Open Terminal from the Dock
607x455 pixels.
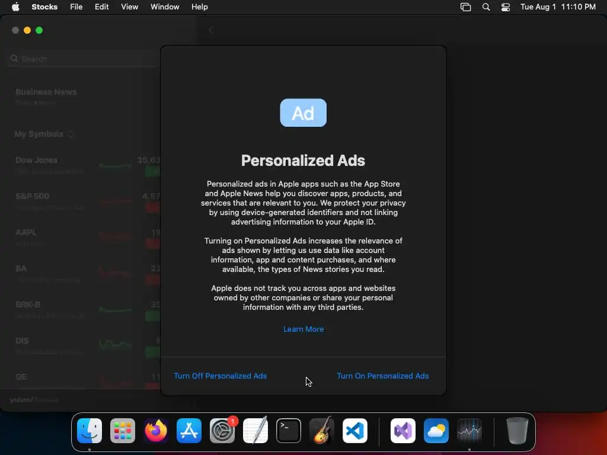point(289,431)
